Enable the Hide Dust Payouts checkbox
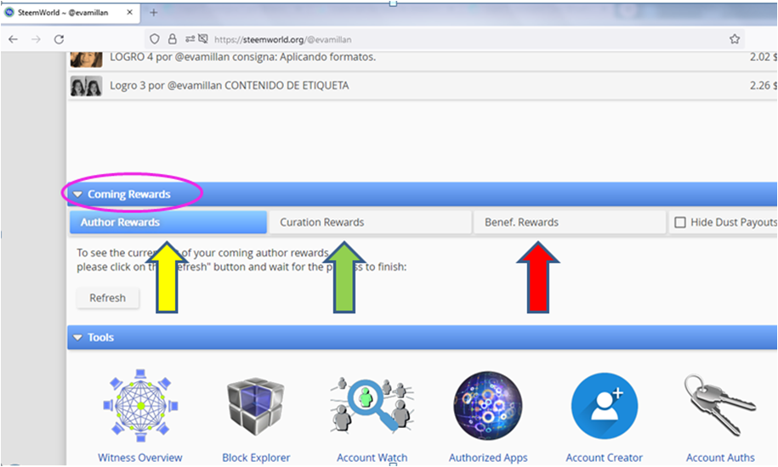Screen dimensions: 778x467 (x=680, y=222)
